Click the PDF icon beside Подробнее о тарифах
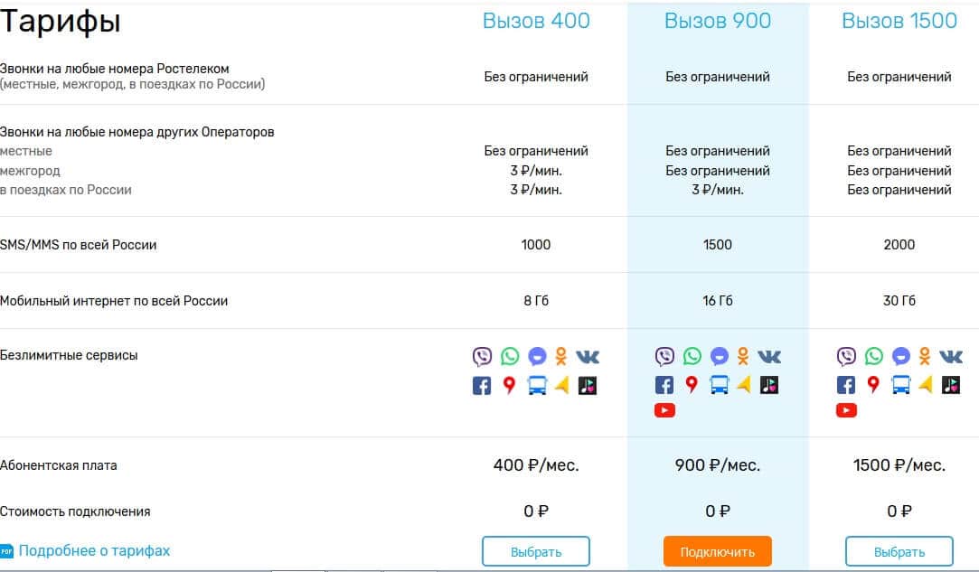This screenshot has width=979, height=572. 6,550
